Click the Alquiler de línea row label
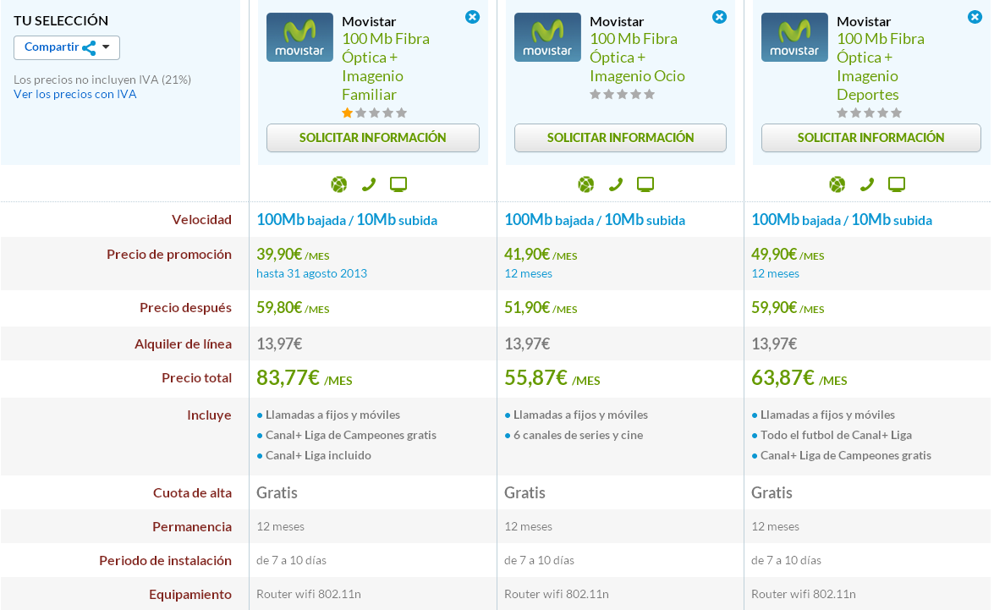Image resolution: width=994 pixels, height=610 pixels. pyautogui.click(x=184, y=343)
